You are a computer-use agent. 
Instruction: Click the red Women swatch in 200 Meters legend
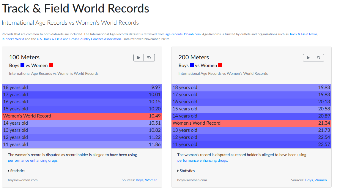tap(220, 65)
